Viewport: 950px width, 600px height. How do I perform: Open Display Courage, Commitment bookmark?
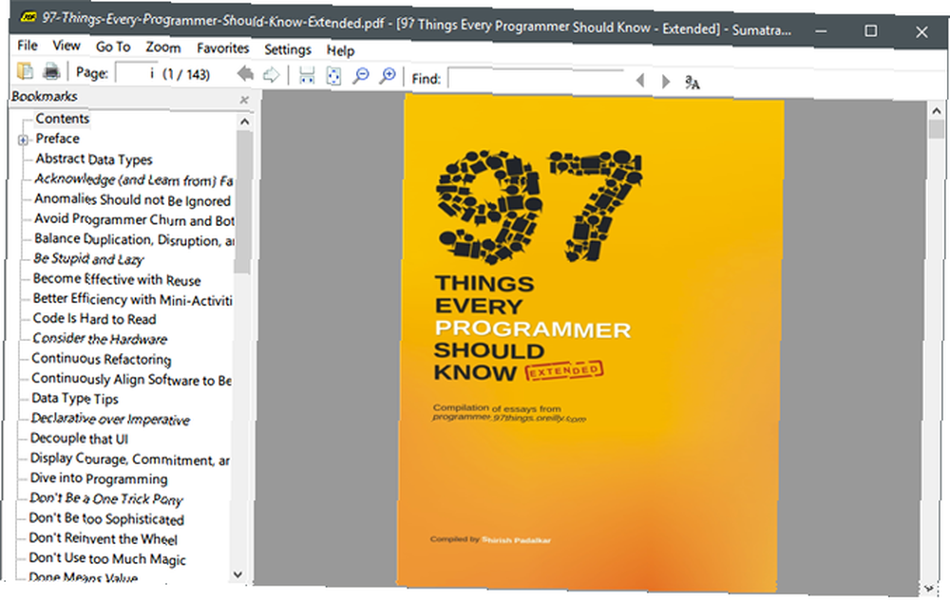point(129,459)
